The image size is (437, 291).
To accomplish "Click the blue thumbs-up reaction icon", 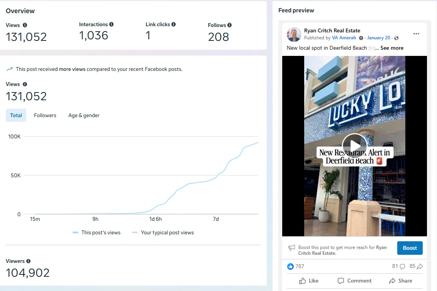I will [x=290, y=266].
